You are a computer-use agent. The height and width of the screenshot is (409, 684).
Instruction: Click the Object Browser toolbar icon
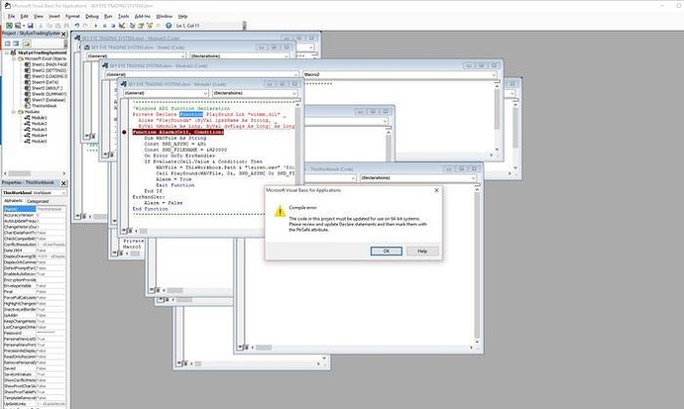click(x=150, y=26)
